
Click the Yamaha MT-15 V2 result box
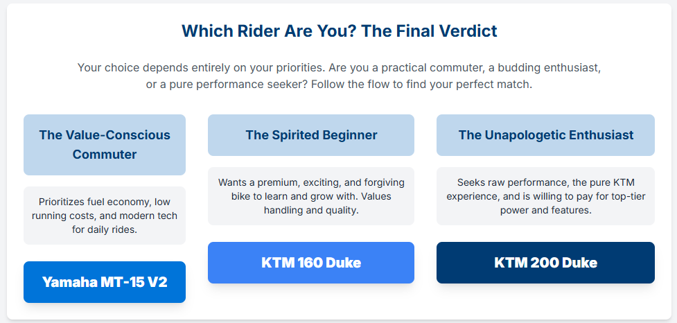point(105,282)
